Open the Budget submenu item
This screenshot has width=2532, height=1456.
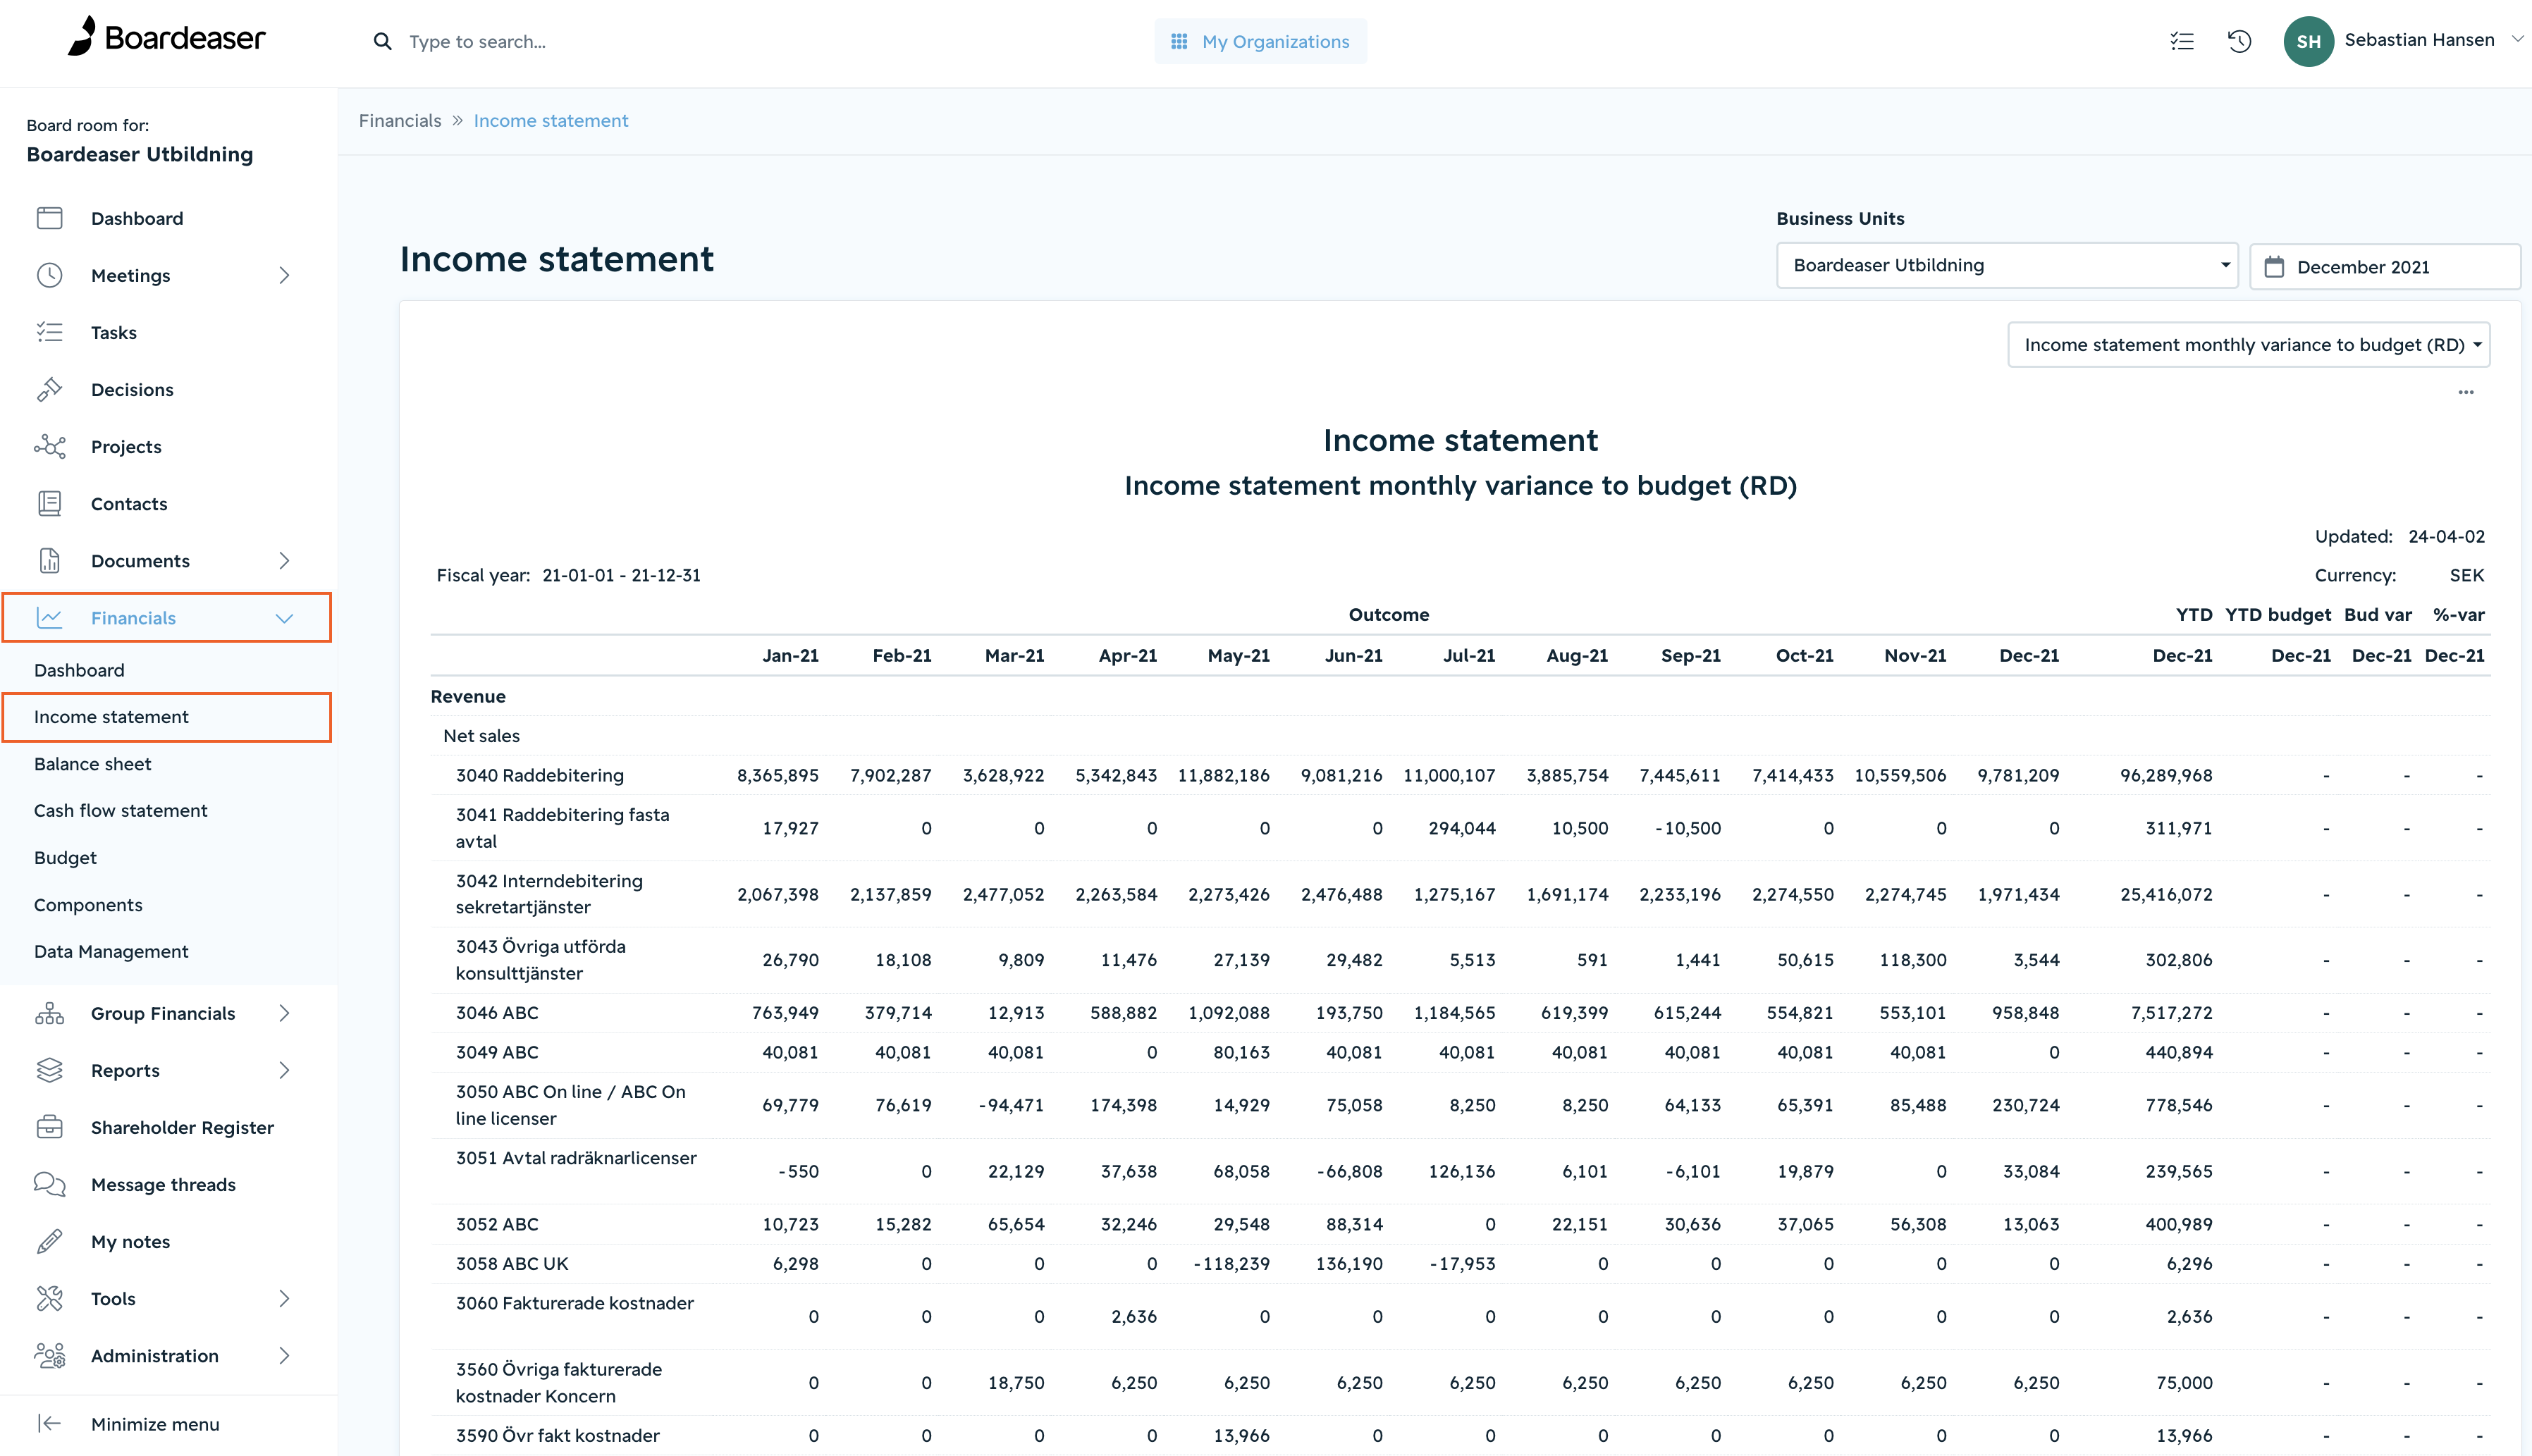[65, 858]
